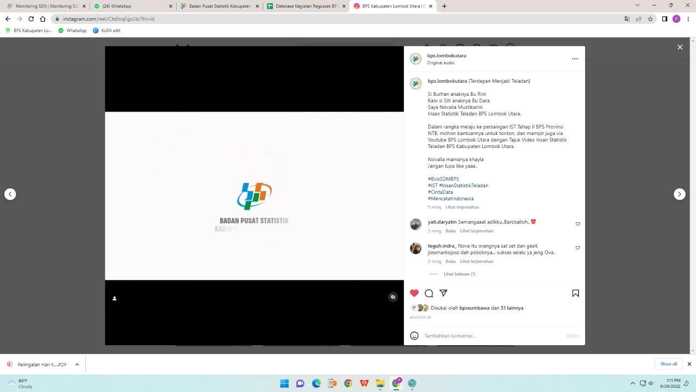Open emoji picker in comment box

(x=414, y=335)
